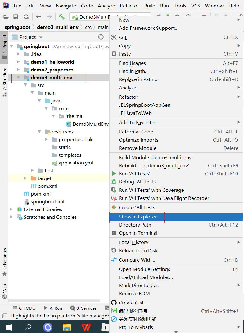Select application.yml in project tree

click(x=76, y=163)
